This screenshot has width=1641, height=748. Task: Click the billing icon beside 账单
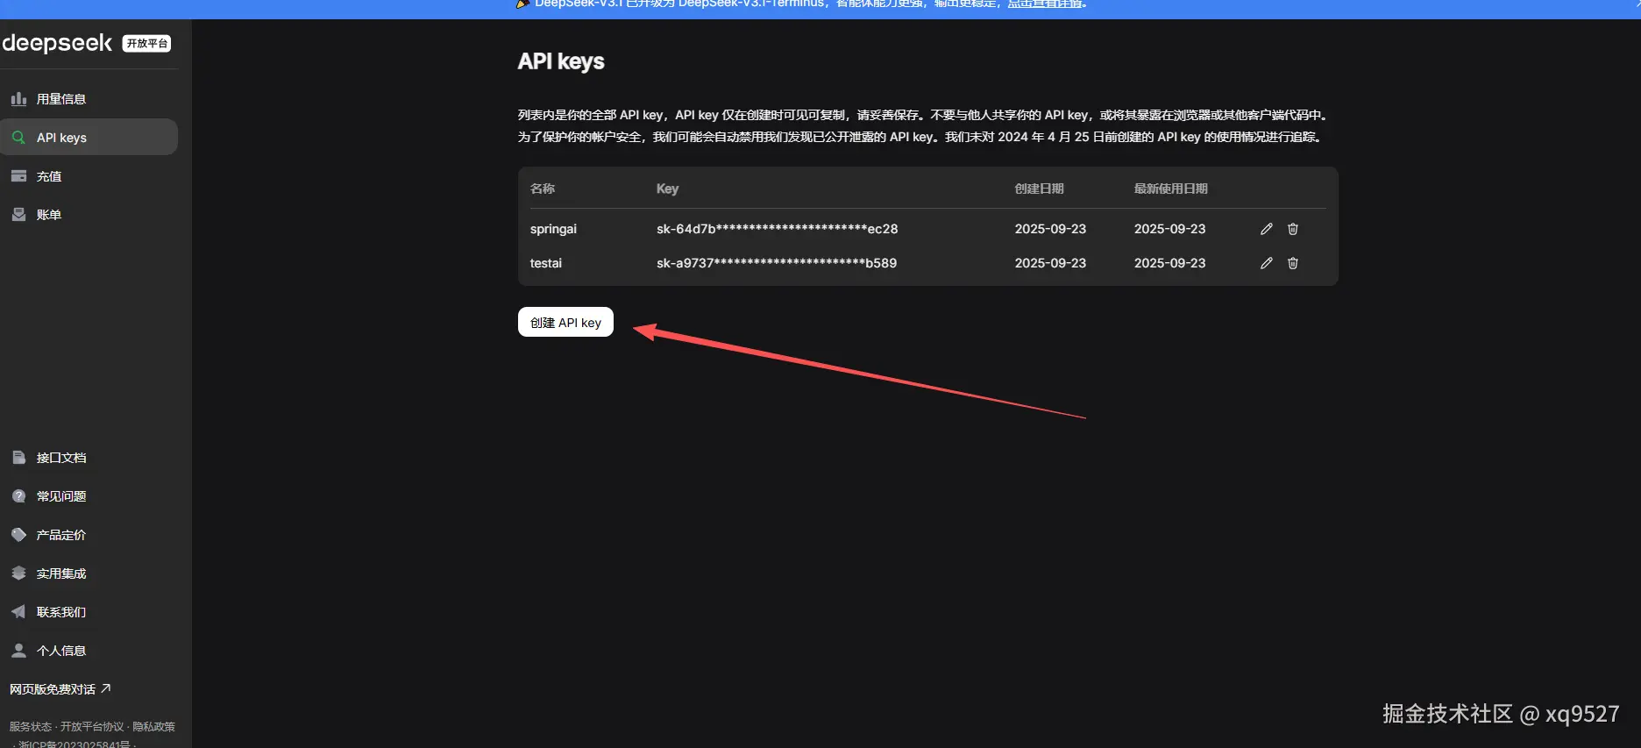coord(18,215)
